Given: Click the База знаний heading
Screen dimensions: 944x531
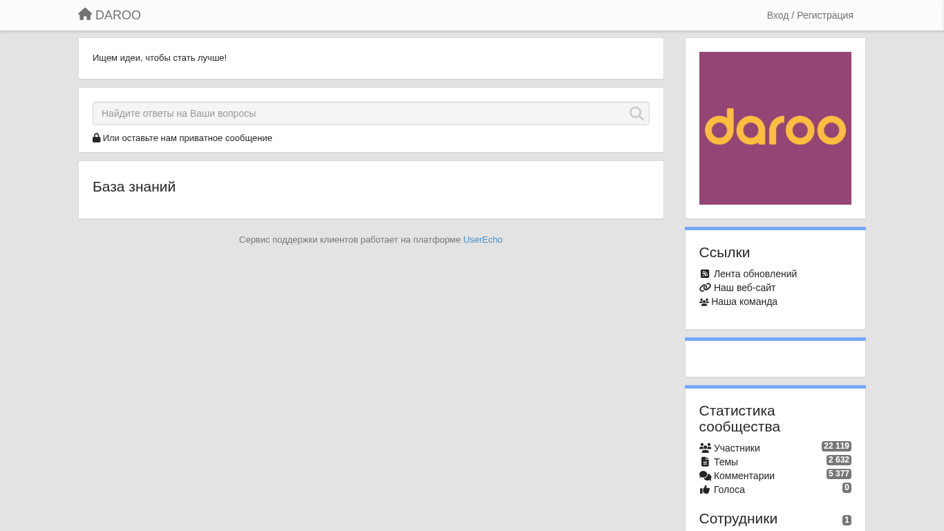Looking at the screenshot, I should coord(134,187).
